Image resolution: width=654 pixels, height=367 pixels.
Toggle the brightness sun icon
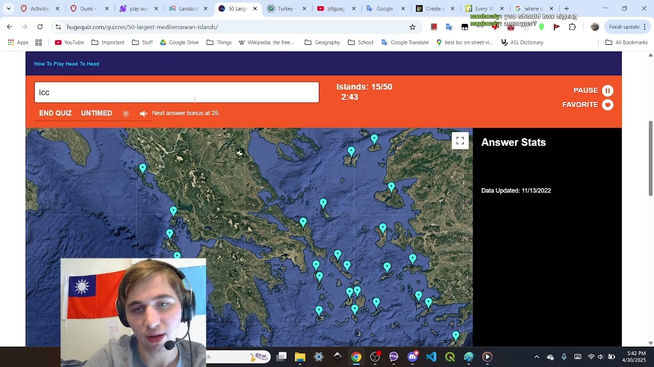126,114
